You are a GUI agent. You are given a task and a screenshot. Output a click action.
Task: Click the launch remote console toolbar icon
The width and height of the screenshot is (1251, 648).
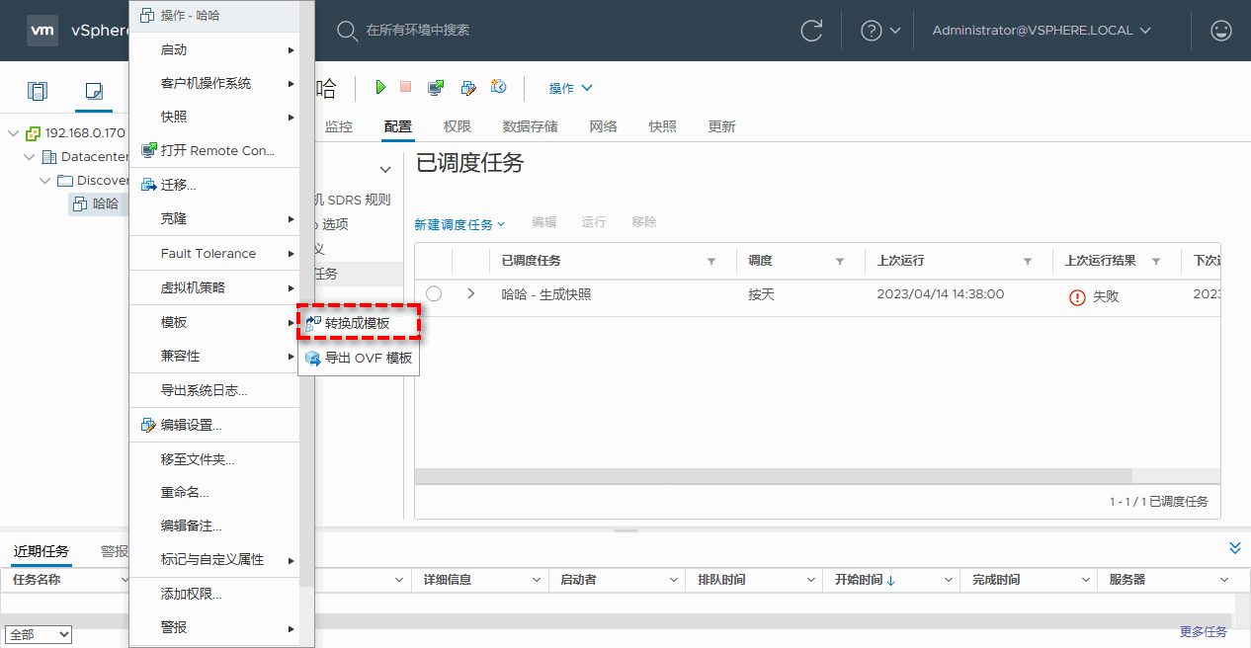436,88
